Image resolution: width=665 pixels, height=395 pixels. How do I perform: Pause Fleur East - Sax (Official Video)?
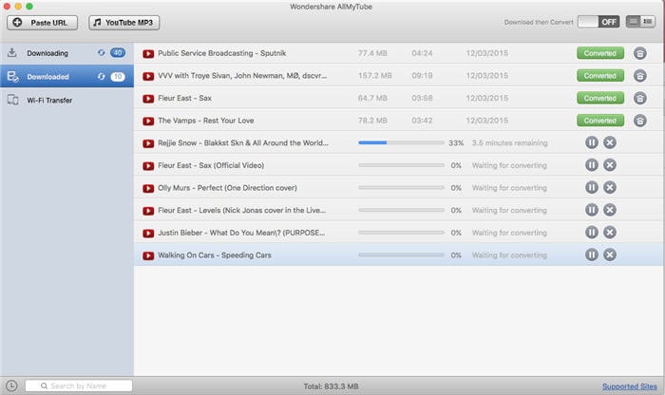click(x=592, y=165)
